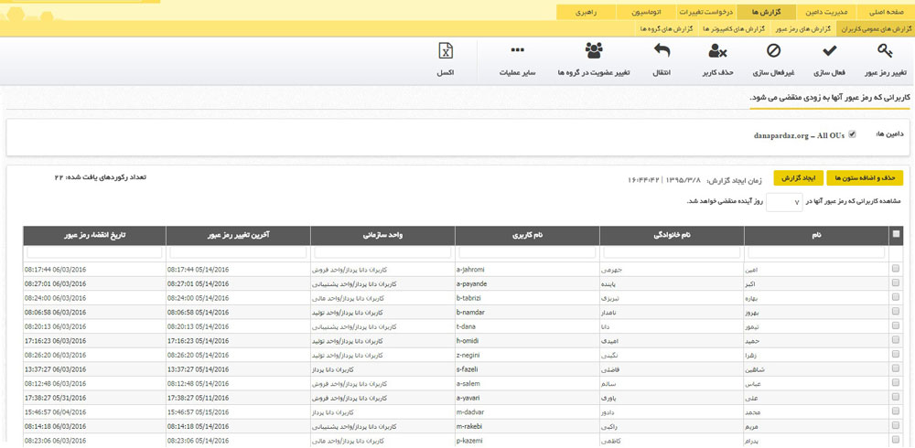Open the Home (صفحه اصلی) tab
Viewport: 915px width, 448px height.
[886, 12]
